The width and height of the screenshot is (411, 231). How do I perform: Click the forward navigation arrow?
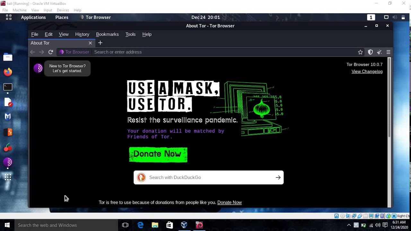(x=41, y=52)
